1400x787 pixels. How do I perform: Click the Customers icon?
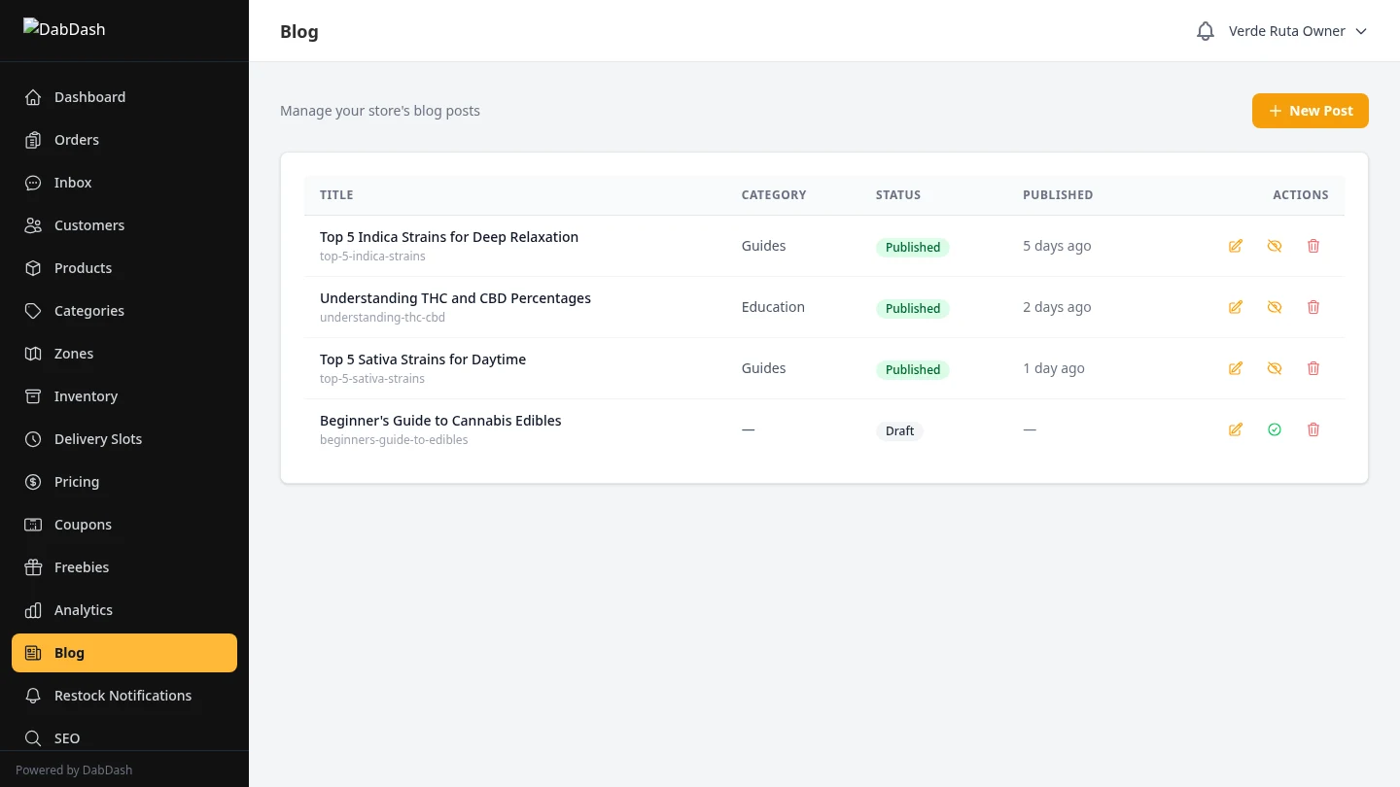pos(32,224)
